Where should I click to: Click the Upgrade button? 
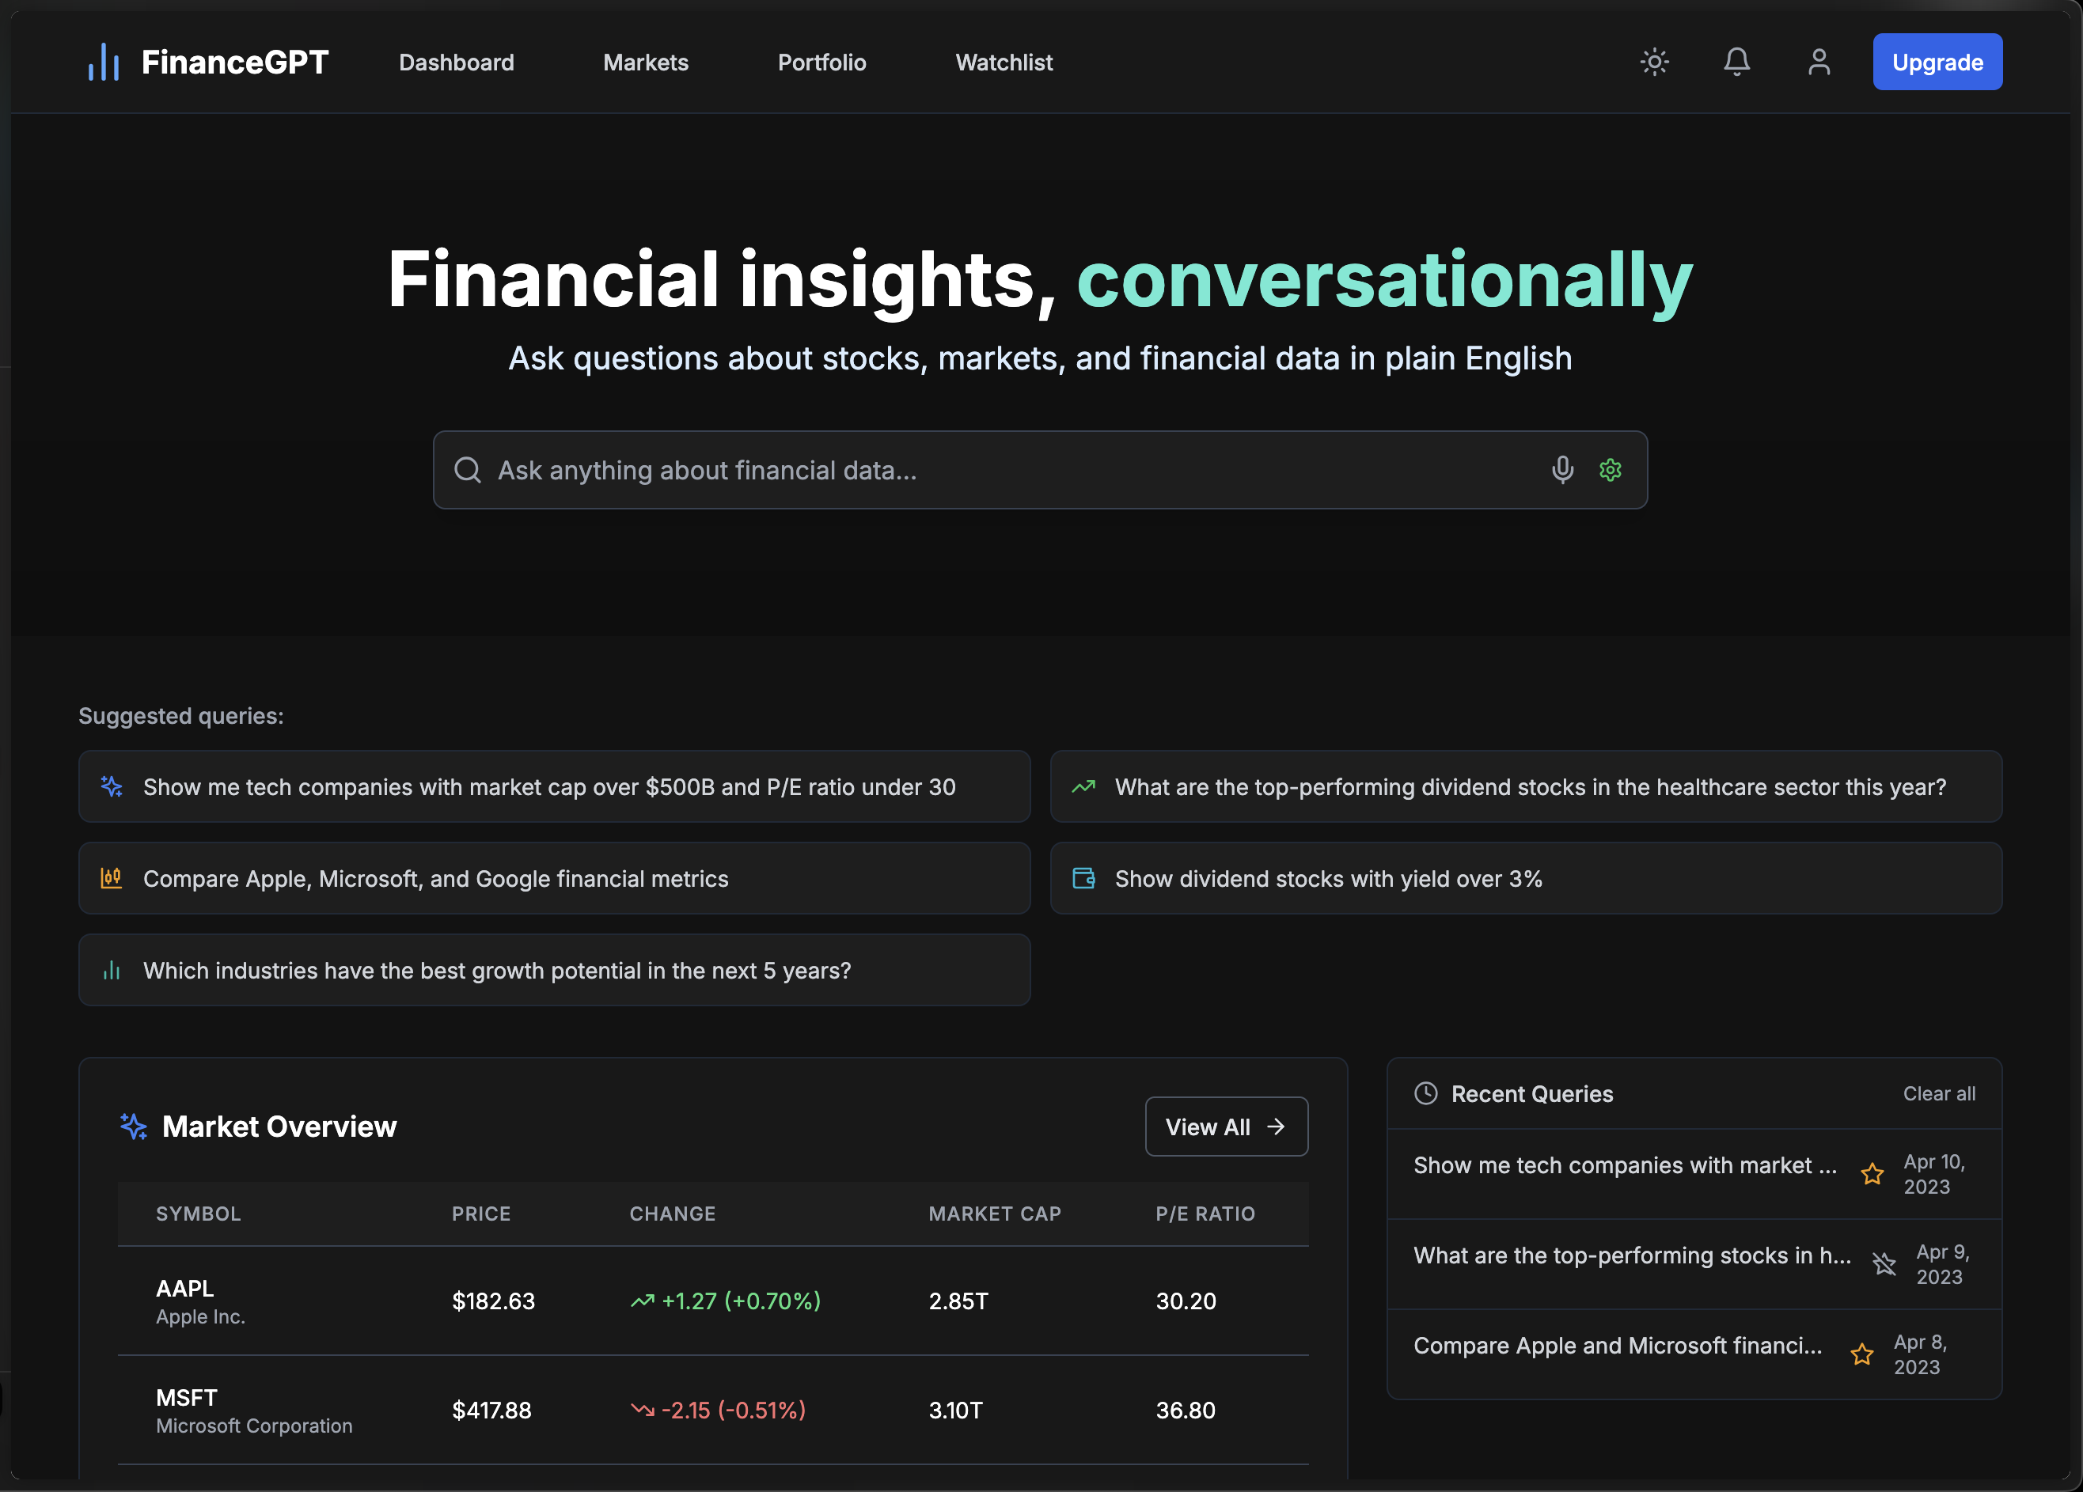[1937, 62]
